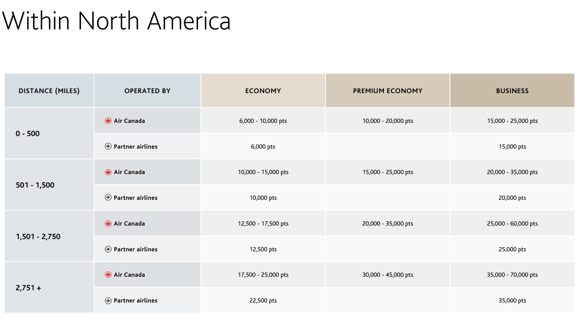Click the Distance (Miles) column header
This screenshot has width=584, height=321.
point(49,90)
